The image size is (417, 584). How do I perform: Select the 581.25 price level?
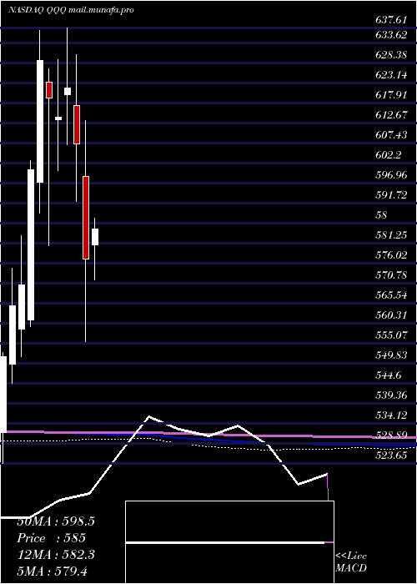pos(391,235)
